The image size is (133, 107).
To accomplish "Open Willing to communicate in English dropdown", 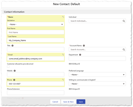I will [97, 84].
